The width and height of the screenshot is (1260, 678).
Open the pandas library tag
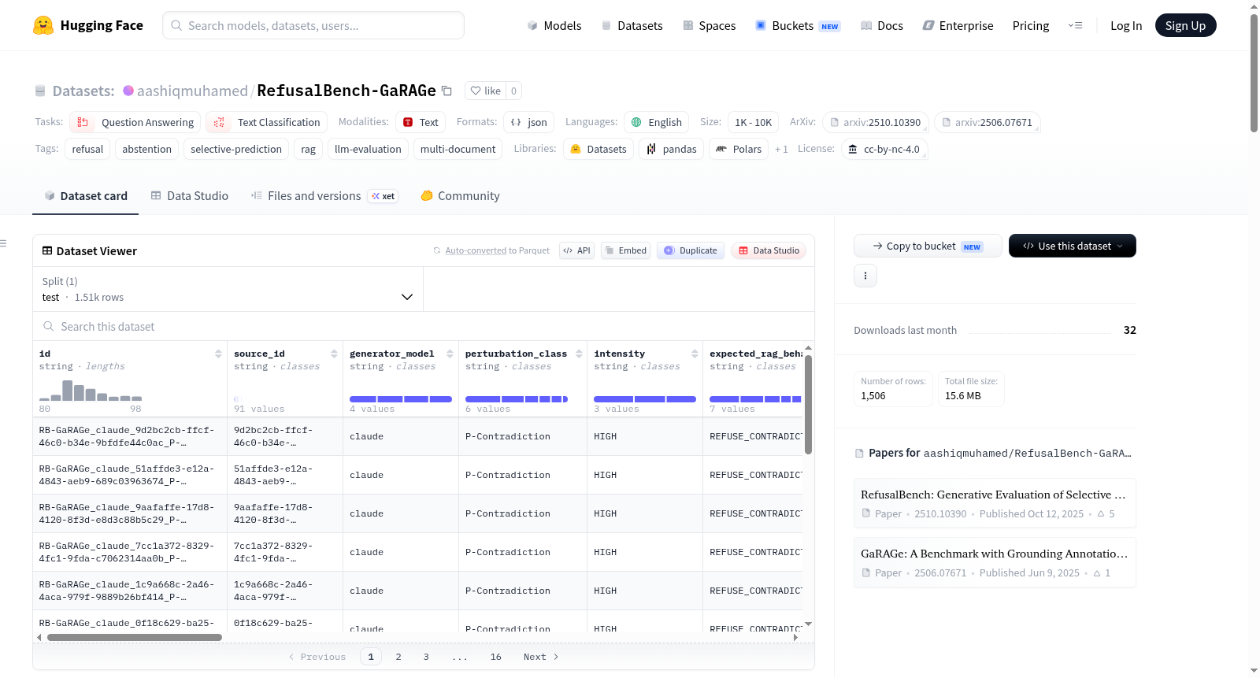(672, 149)
